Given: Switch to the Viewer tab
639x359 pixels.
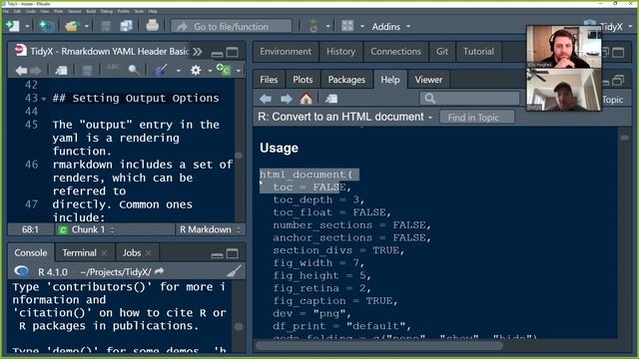Looking at the screenshot, I should 428,80.
